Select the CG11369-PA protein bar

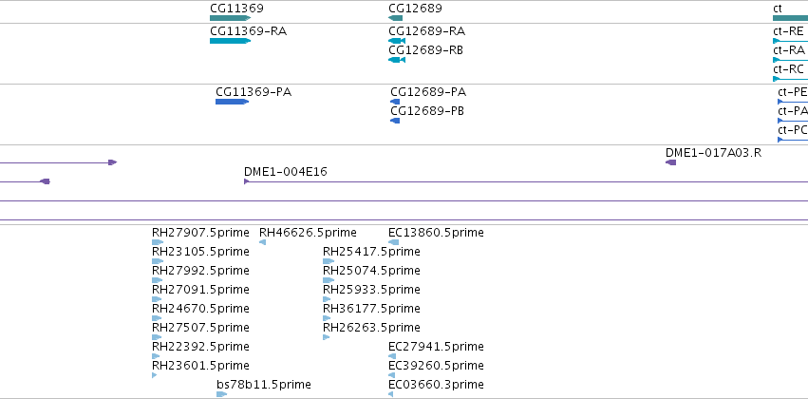pyautogui.click(x=232, y=102)
